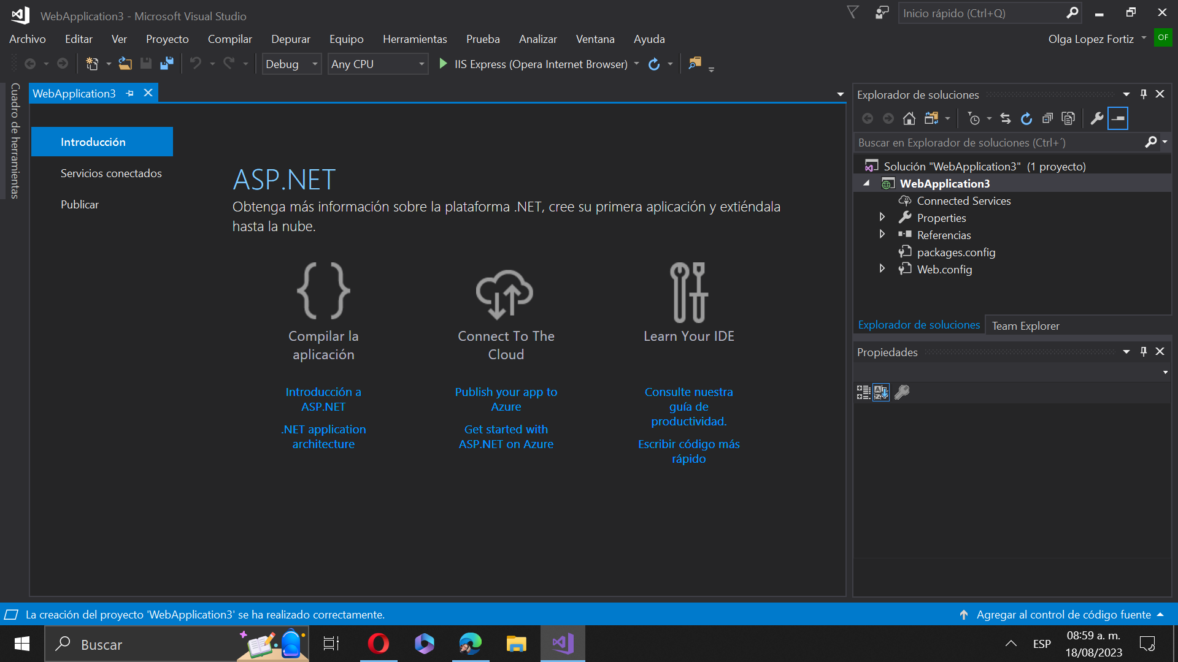The height and width of the screenshot is (662, 1178).
Task: Expand the Referencias tree node
Action: pyautogui.click(x=882, y=234)
